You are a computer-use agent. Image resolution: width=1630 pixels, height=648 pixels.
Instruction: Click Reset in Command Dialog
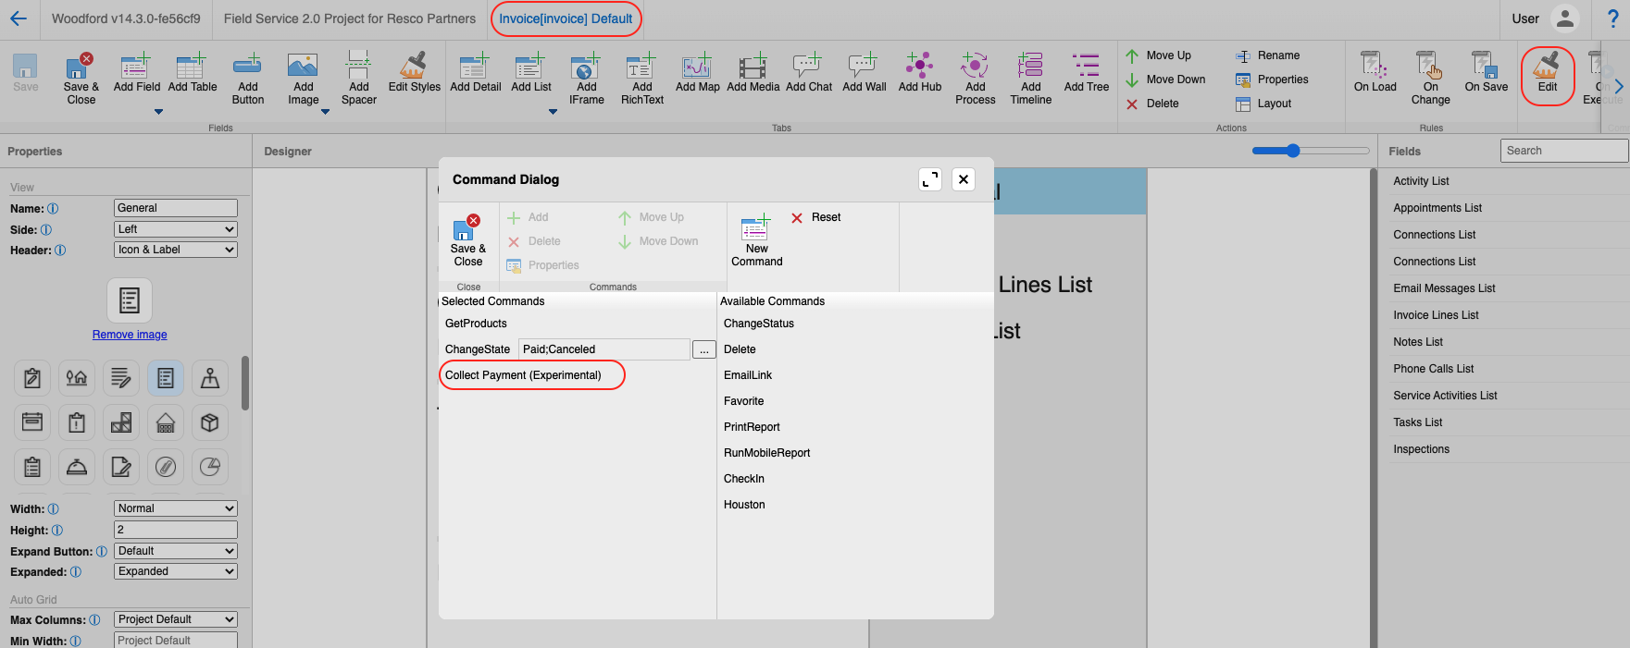[816, 217]
